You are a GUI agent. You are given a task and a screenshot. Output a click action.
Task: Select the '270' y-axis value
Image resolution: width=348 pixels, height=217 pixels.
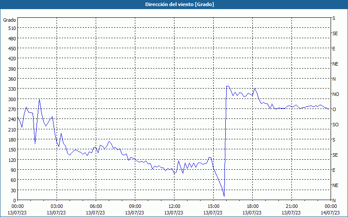[12, 109]
